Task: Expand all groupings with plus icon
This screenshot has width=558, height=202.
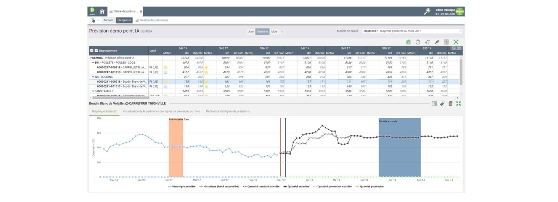Action: click(x=92, y=50)
